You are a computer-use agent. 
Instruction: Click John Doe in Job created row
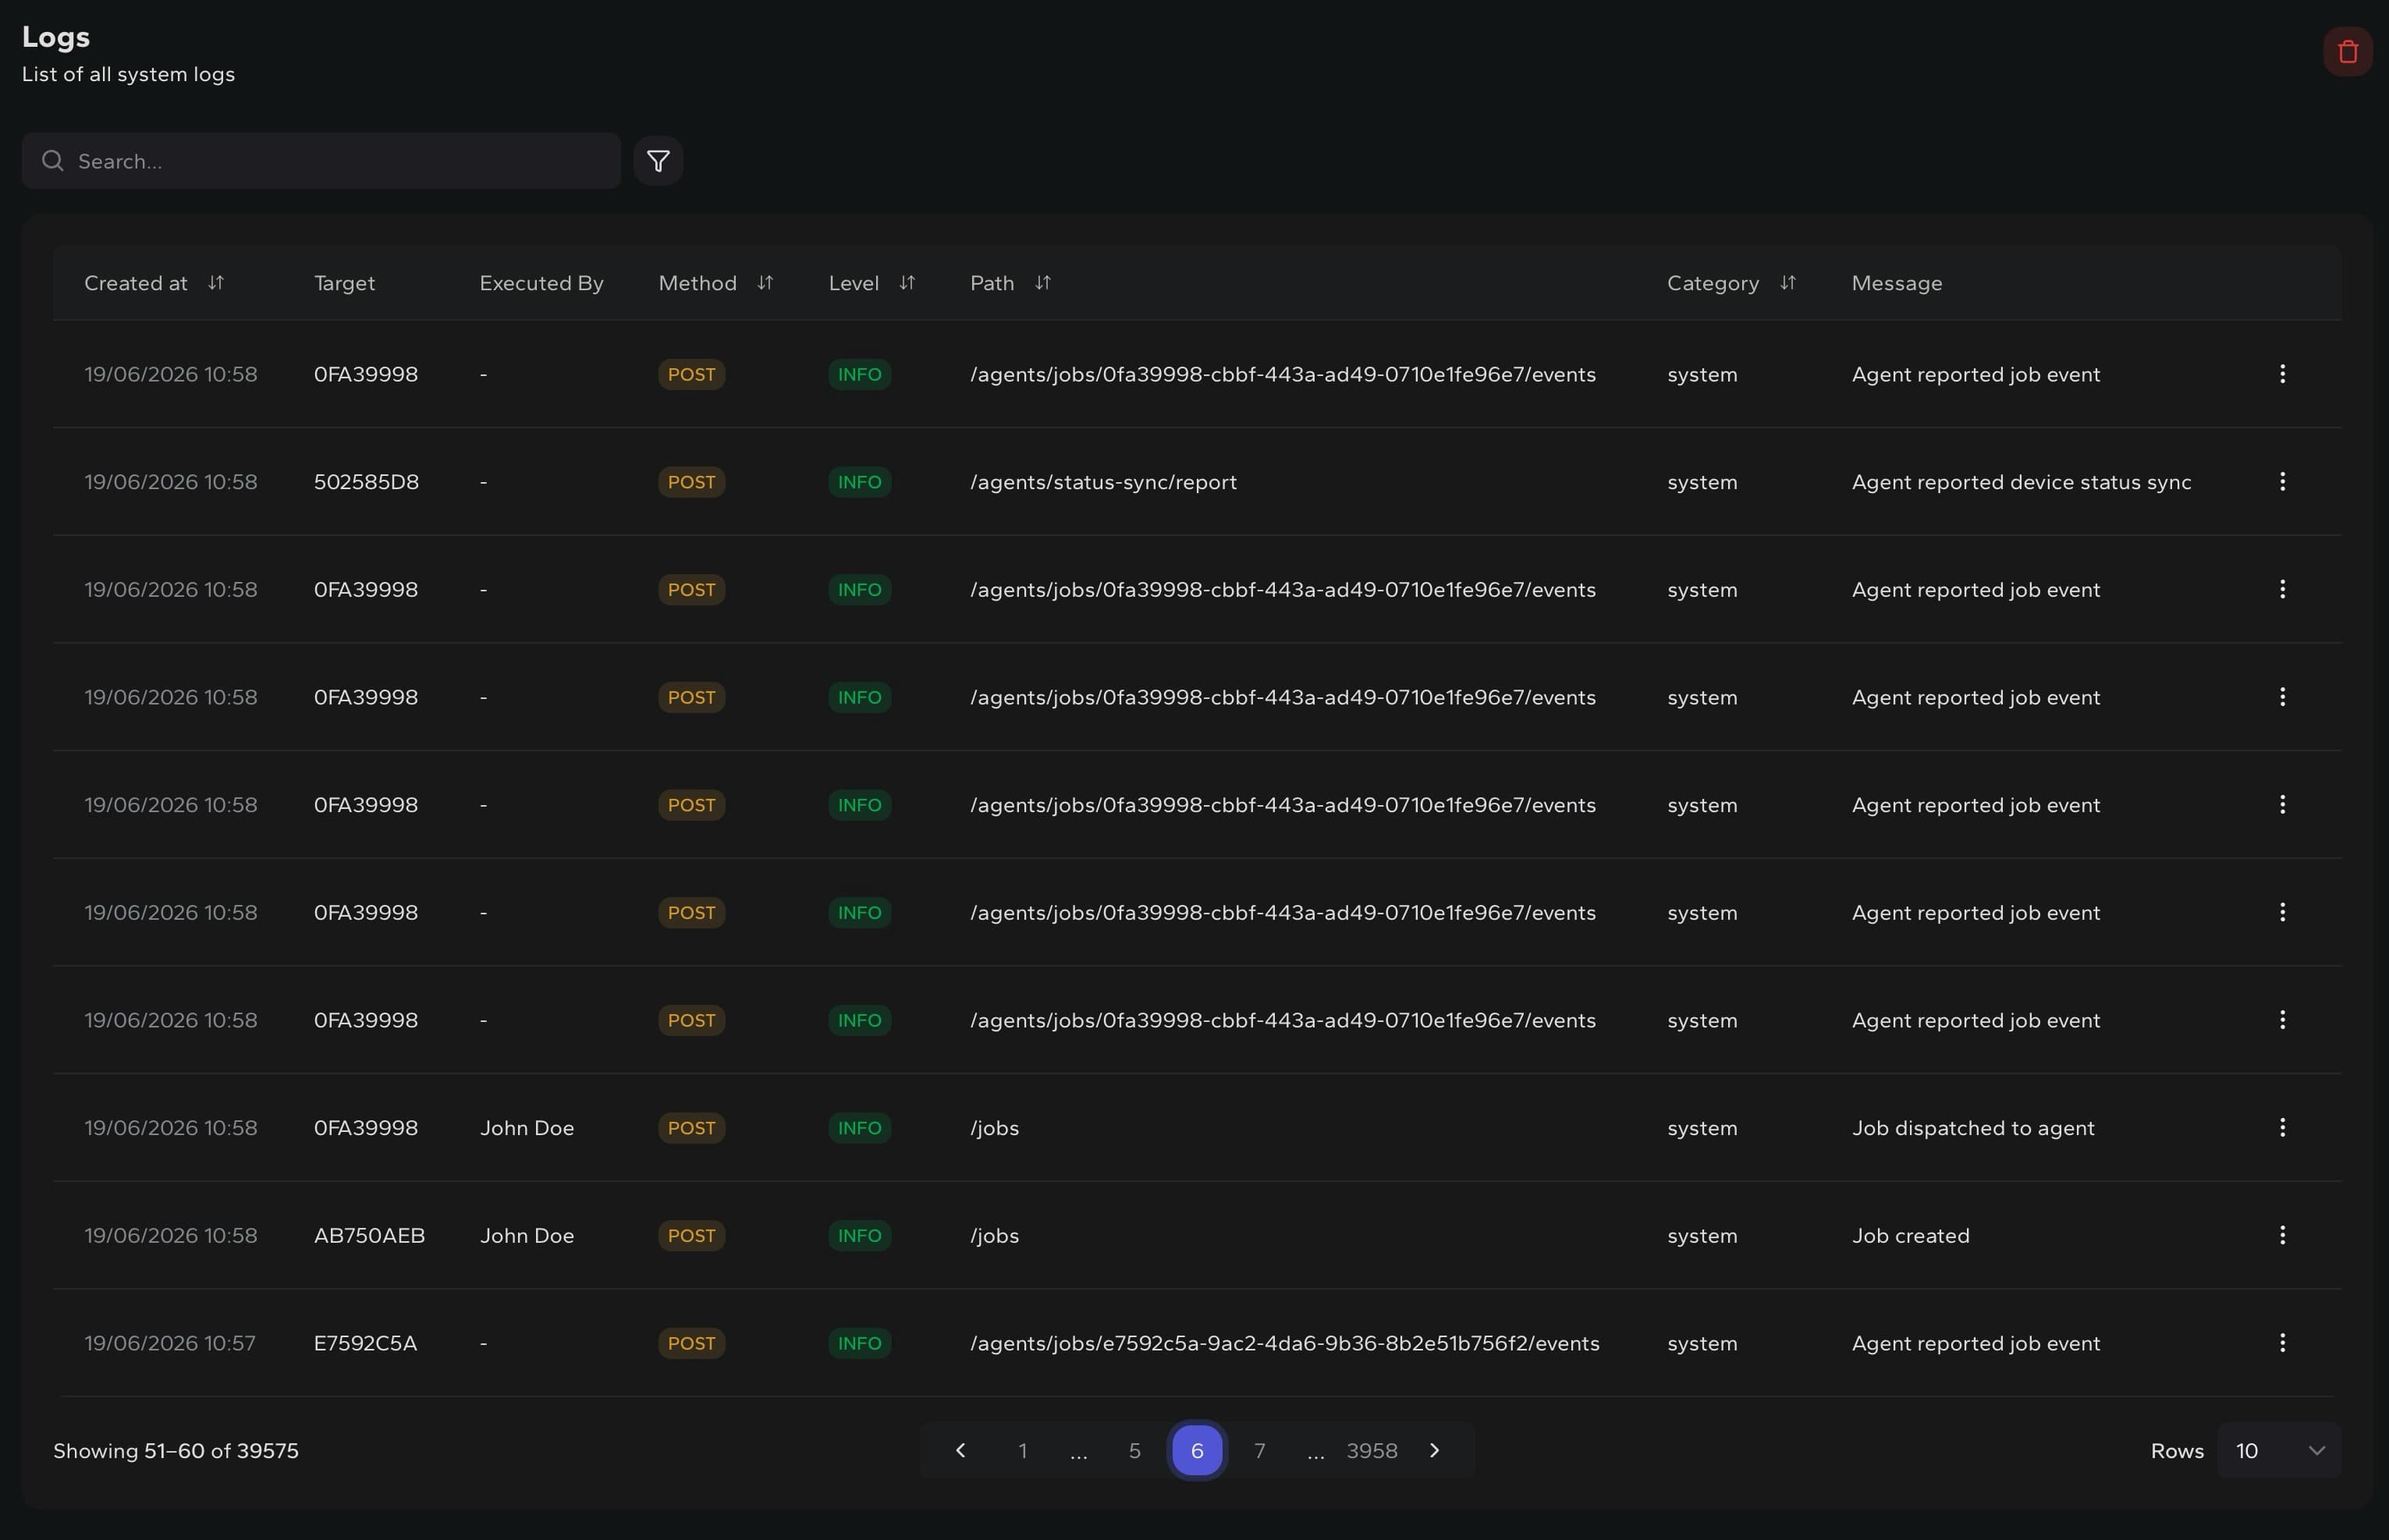click(x=527, y=1236)
